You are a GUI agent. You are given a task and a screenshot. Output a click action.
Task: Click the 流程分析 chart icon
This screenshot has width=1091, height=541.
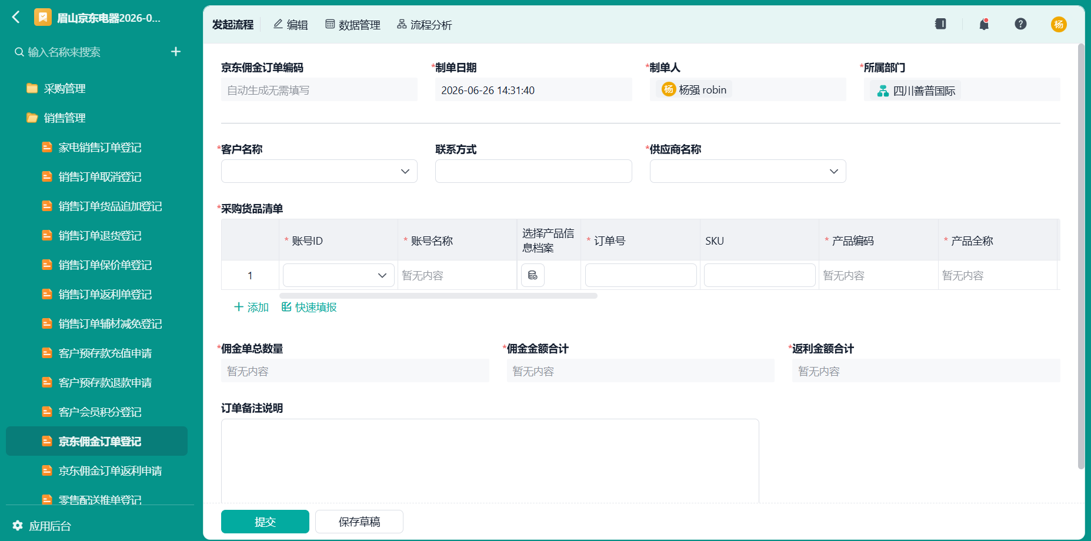(x=402, y=24)
